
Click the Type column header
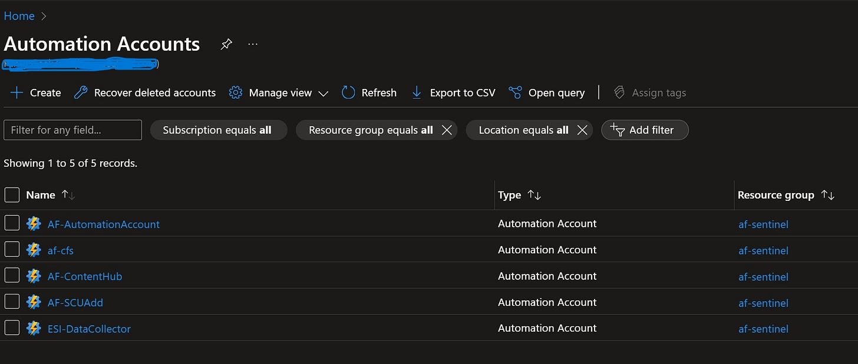coord(510,195)
